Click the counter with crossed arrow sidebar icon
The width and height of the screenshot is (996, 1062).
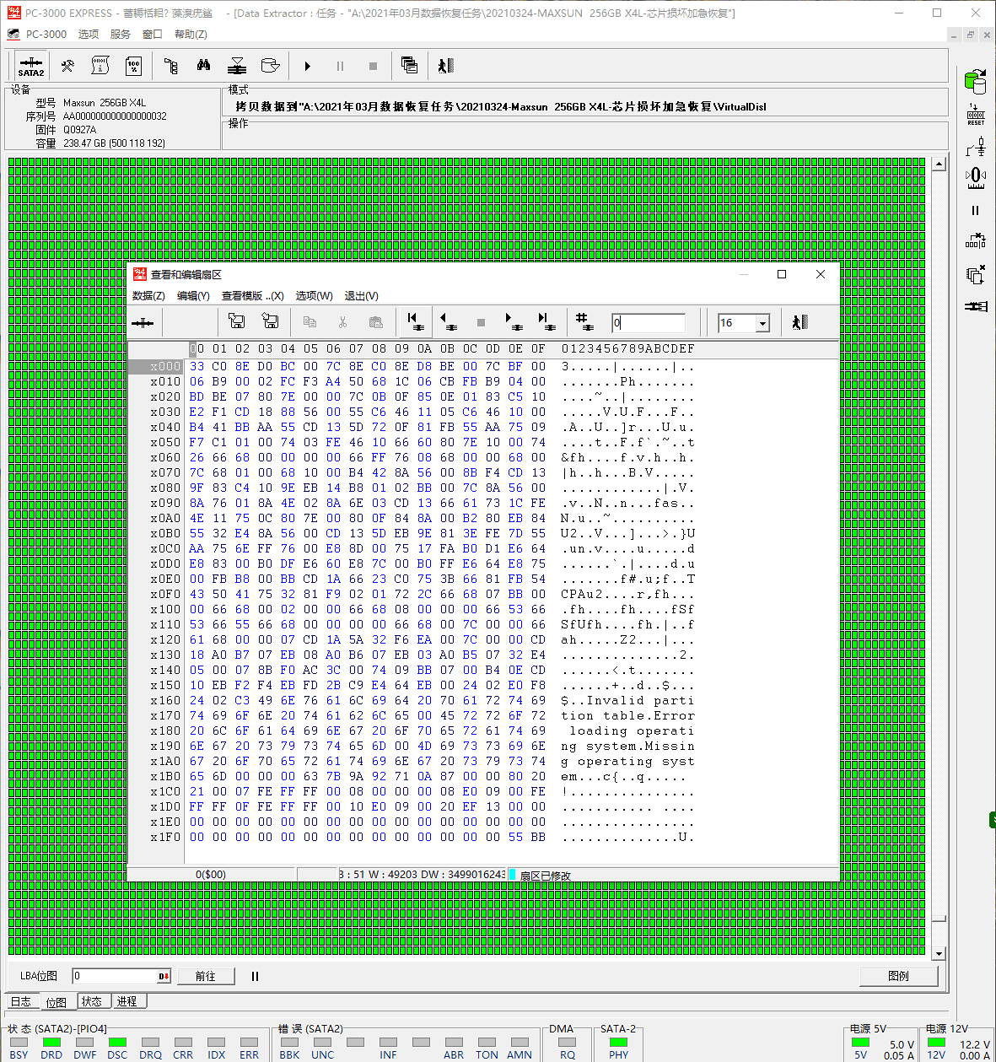pos(976,241)
